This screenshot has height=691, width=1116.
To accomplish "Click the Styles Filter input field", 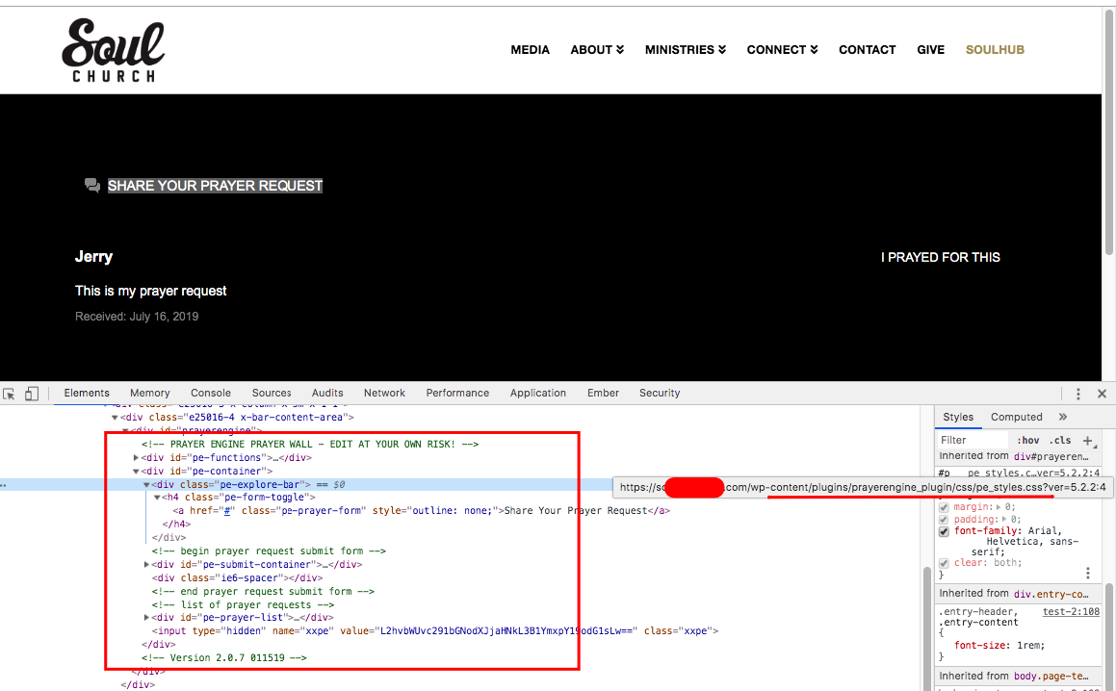I will click(x=973, y=441).
